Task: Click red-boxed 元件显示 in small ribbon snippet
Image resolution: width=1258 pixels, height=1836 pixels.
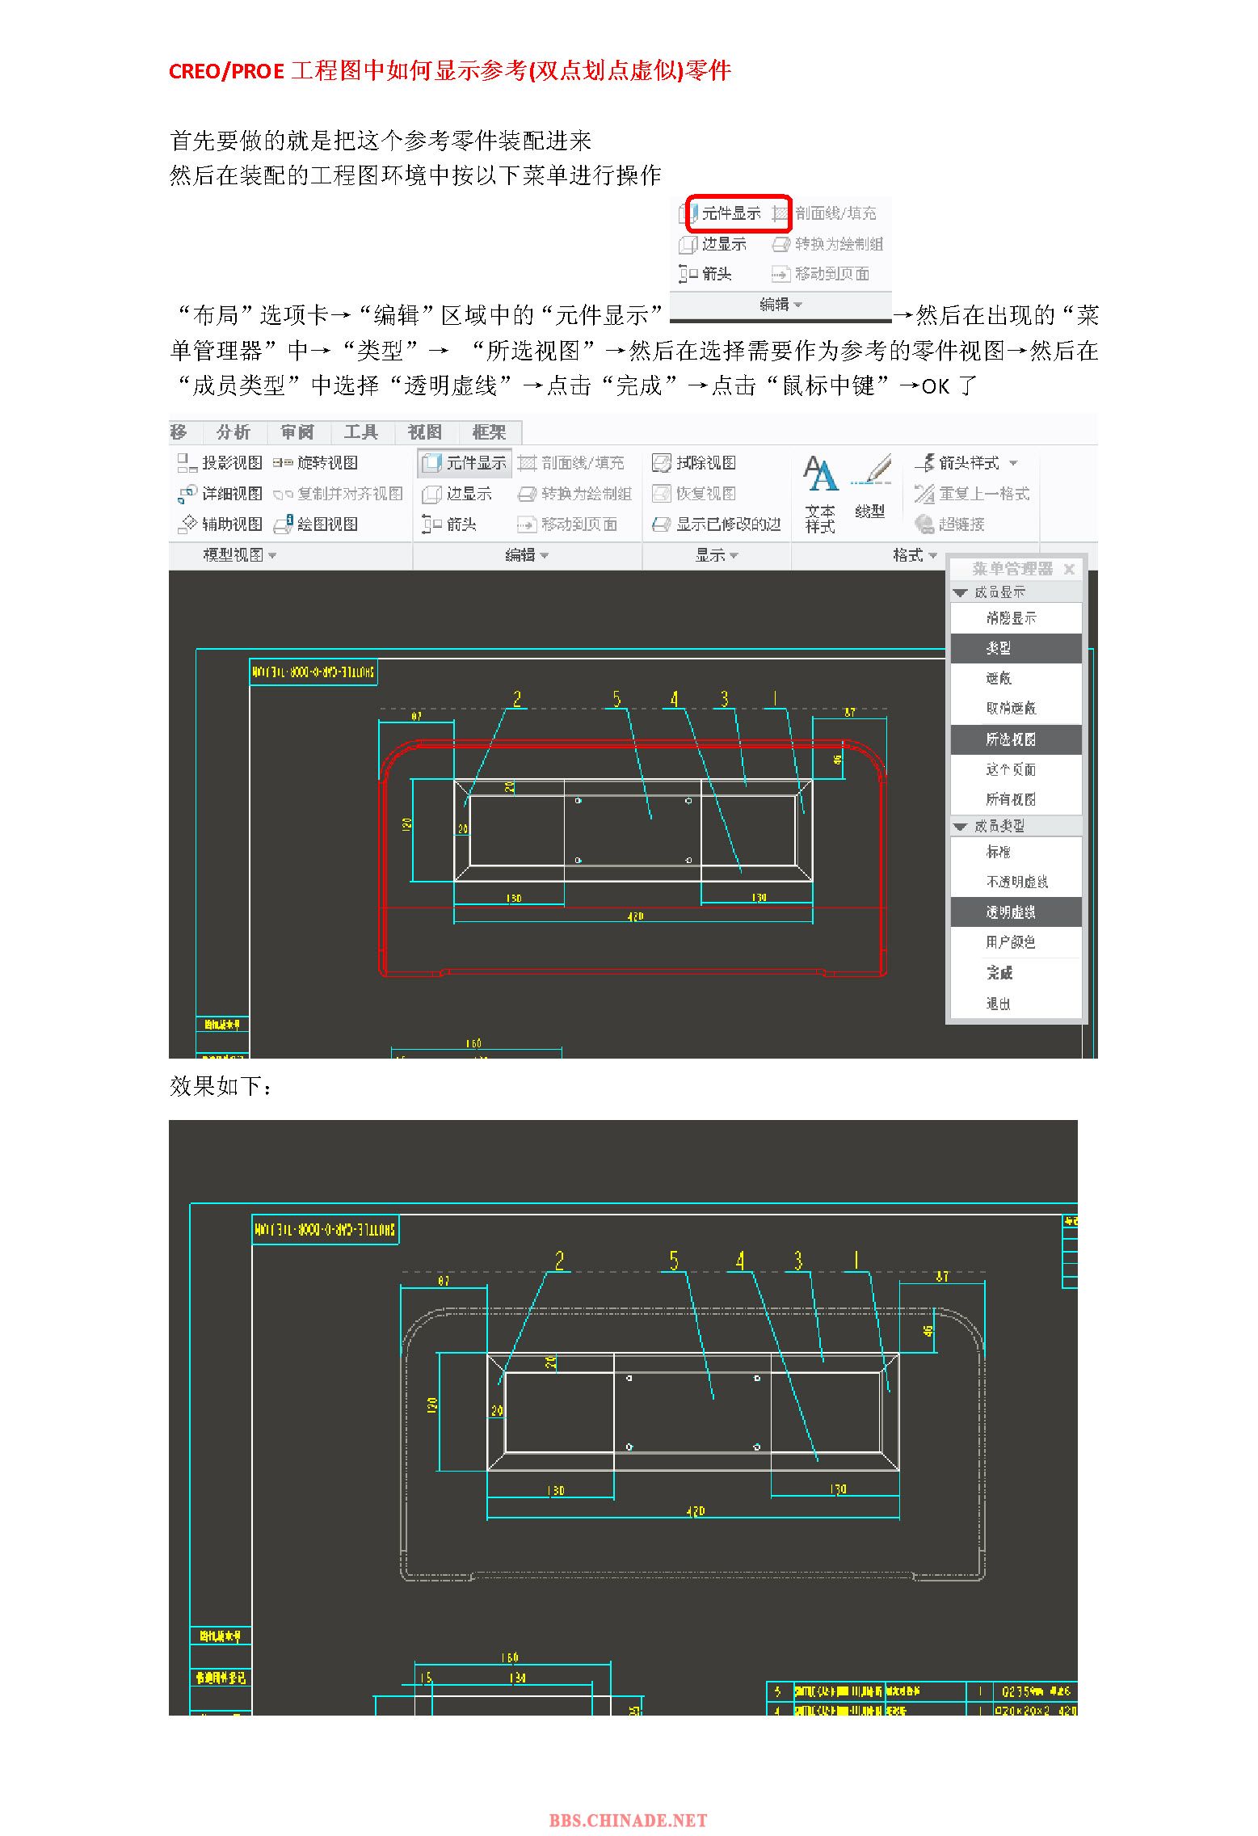Action: [738, 213]
